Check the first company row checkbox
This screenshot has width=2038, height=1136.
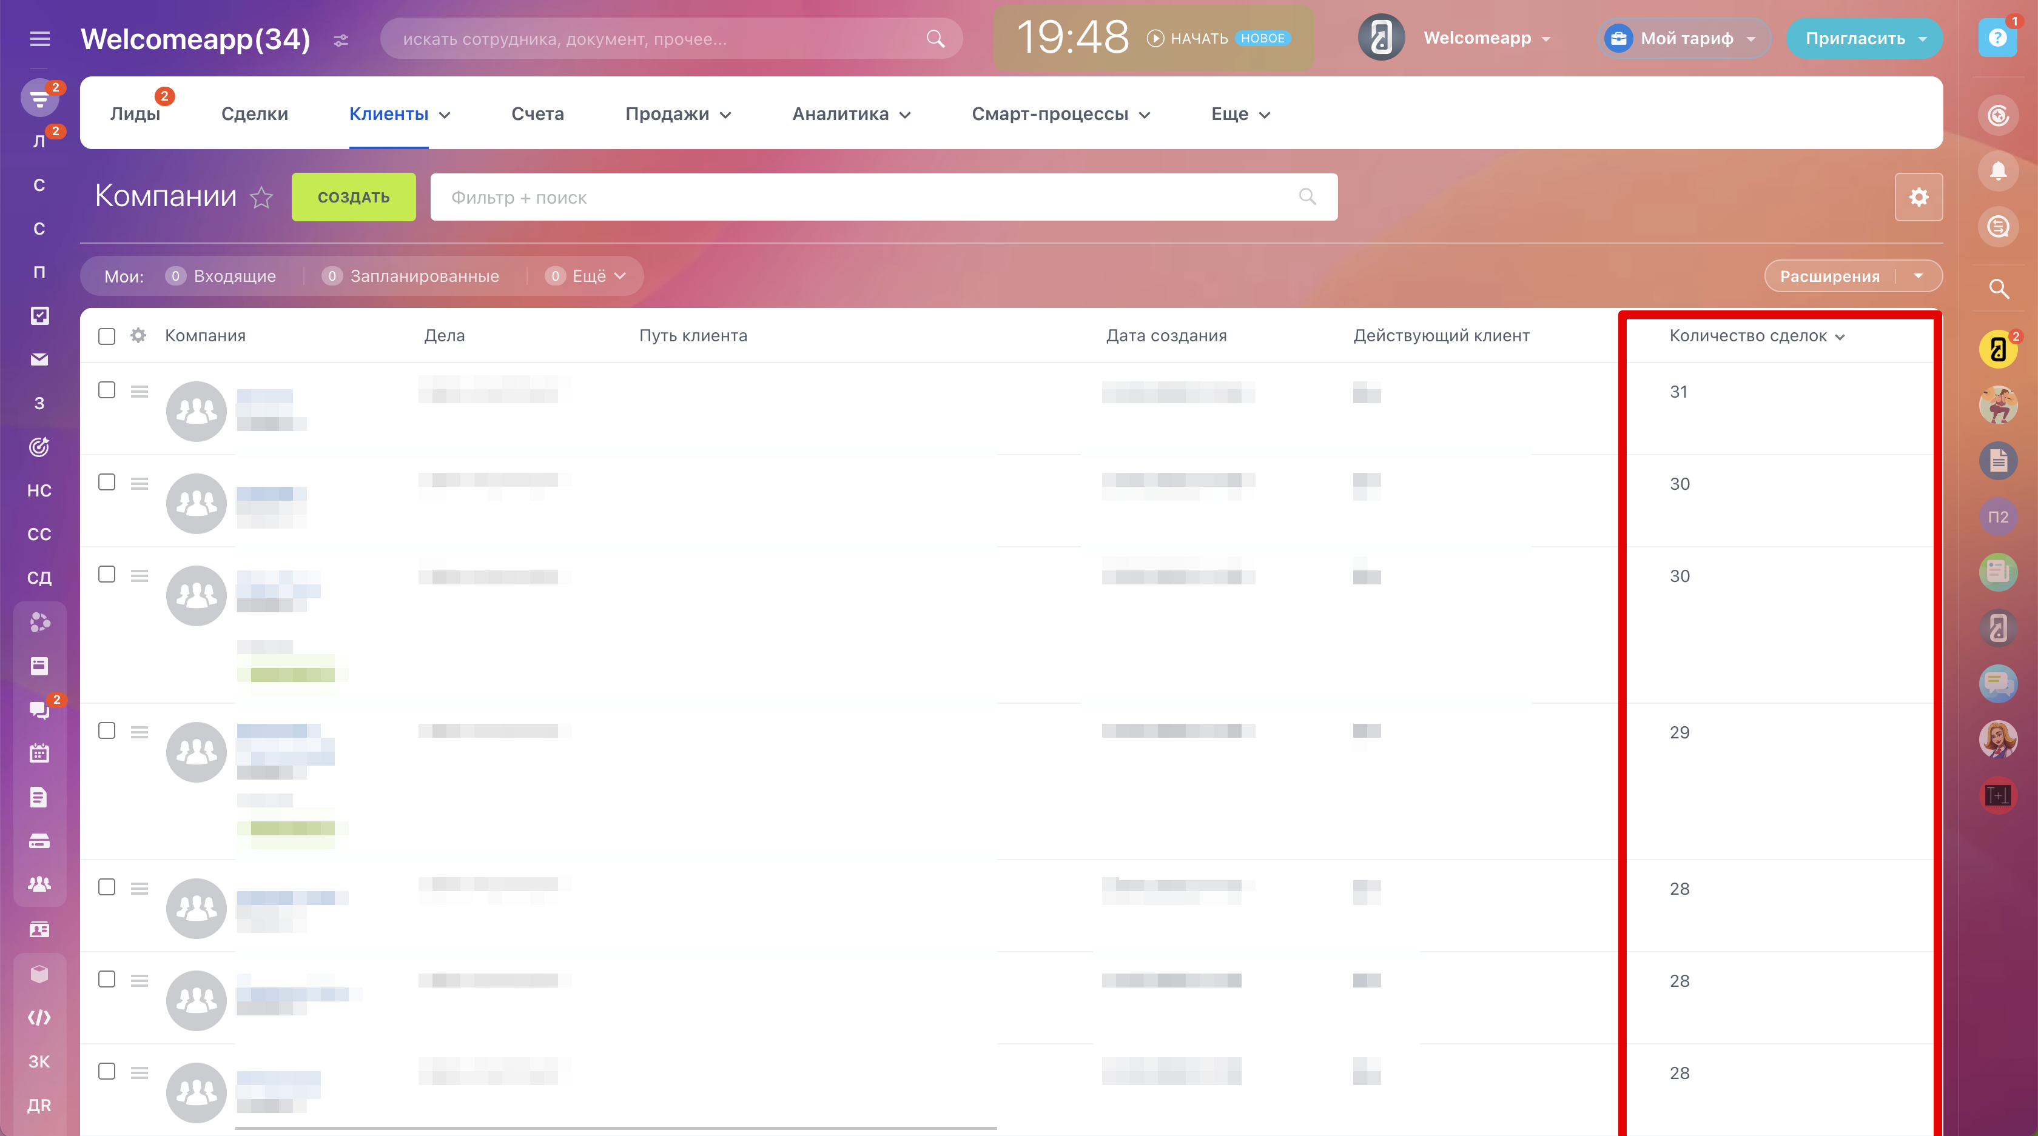coord(107,390)
